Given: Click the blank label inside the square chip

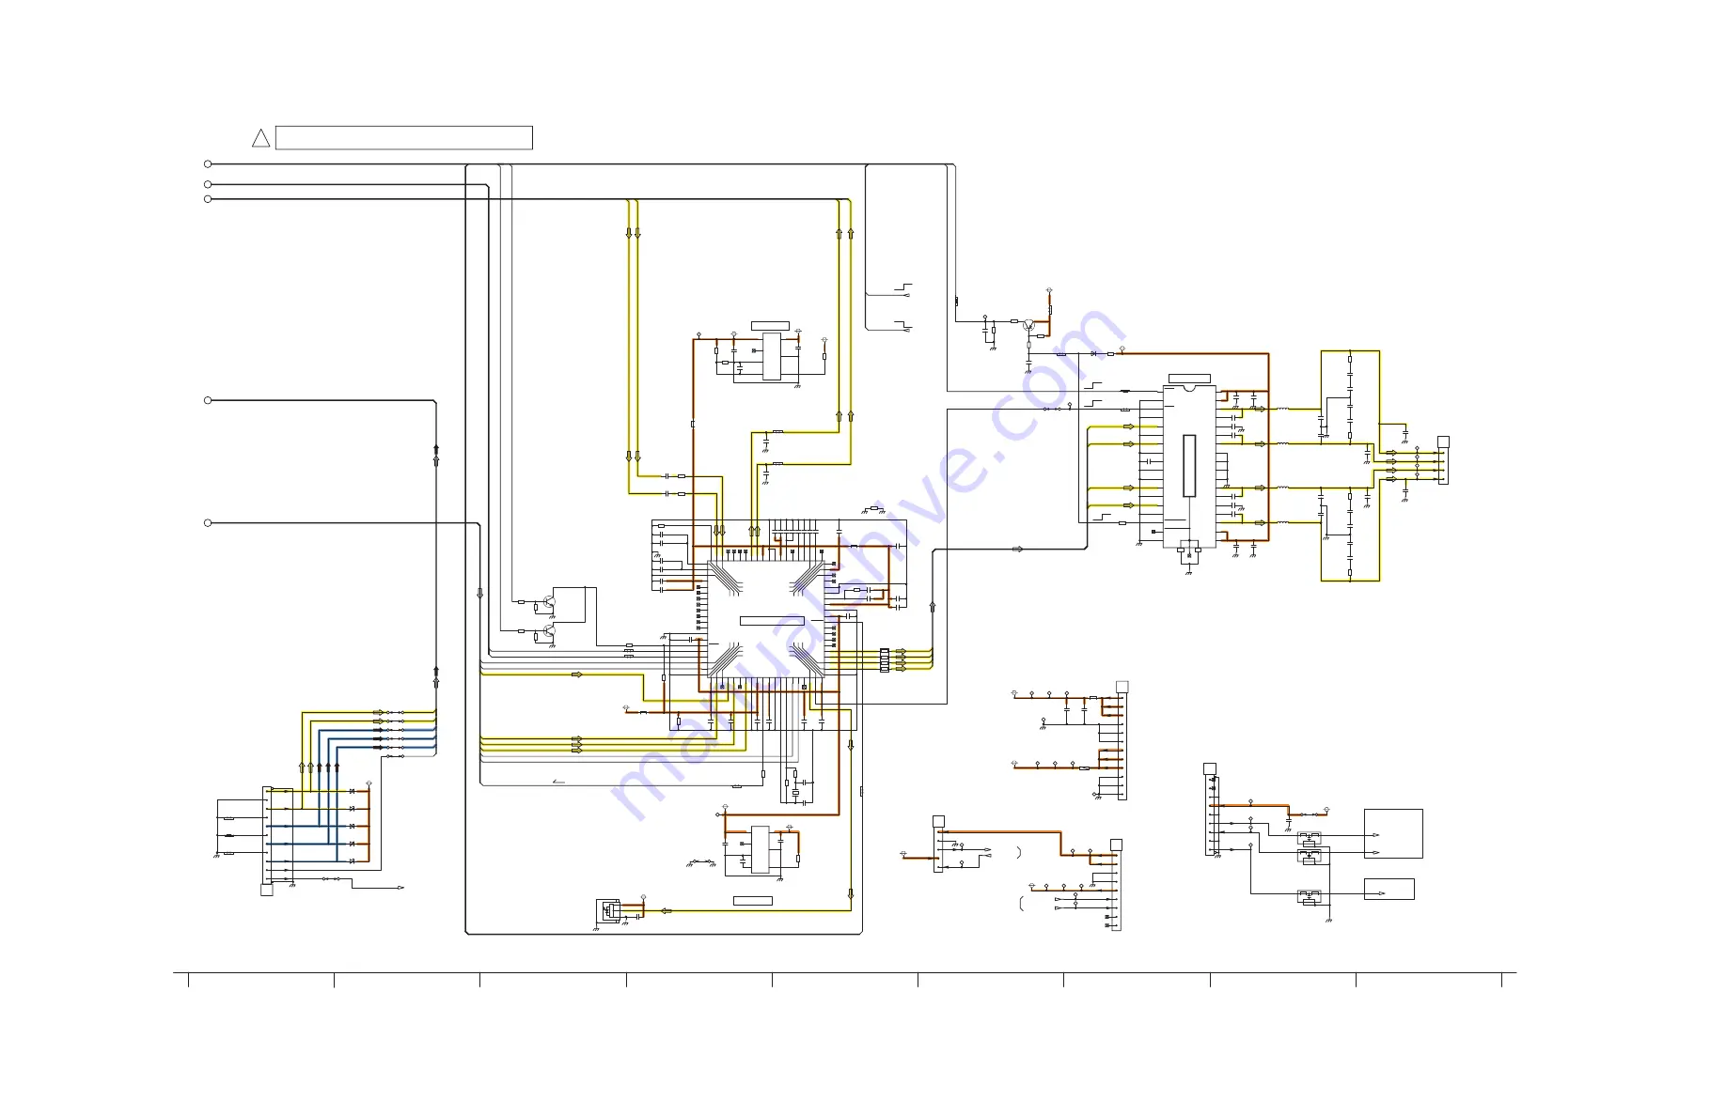Looking at the screenshot, I should 772,621.
